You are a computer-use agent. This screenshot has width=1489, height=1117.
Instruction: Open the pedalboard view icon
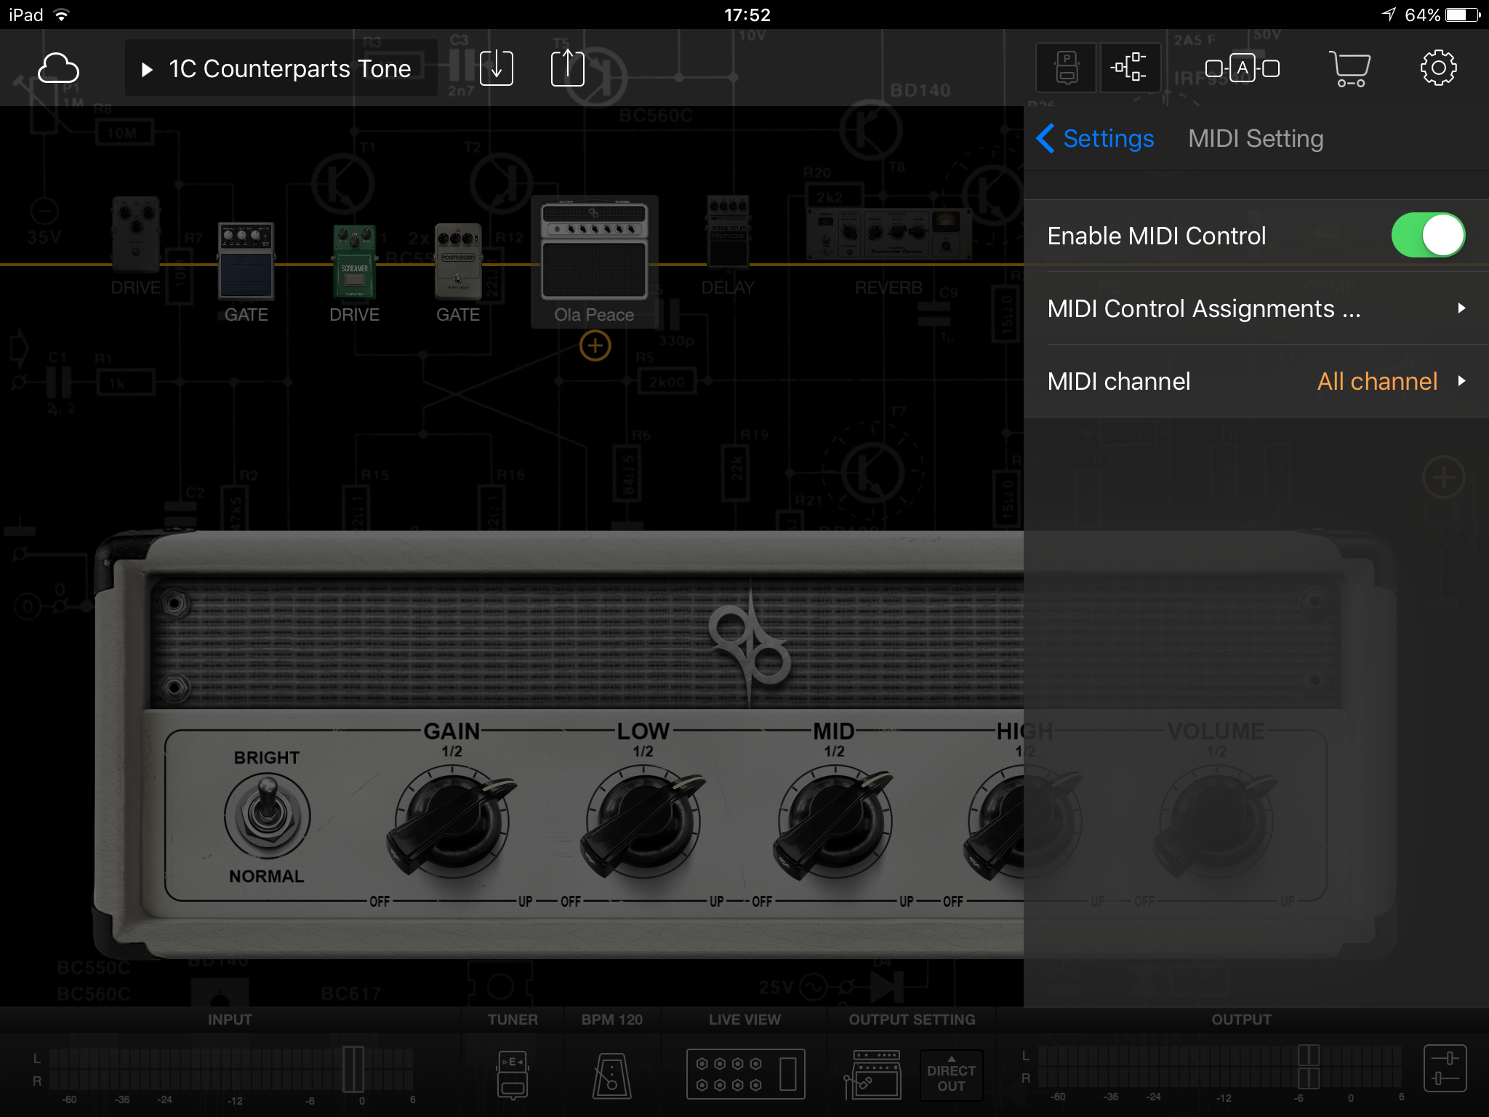point(1066,68)
